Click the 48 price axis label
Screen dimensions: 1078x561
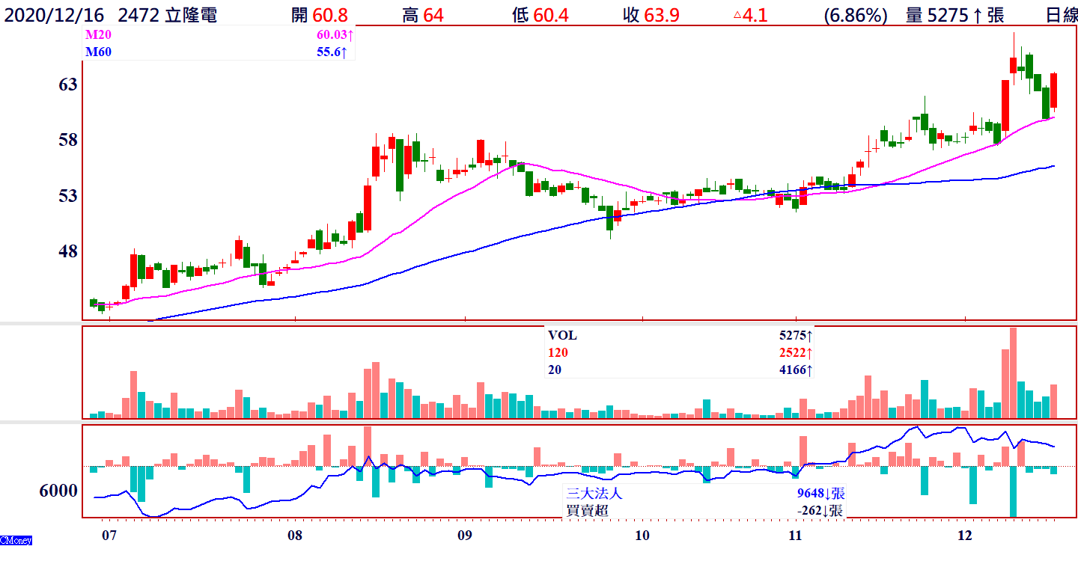coord(68,251)
